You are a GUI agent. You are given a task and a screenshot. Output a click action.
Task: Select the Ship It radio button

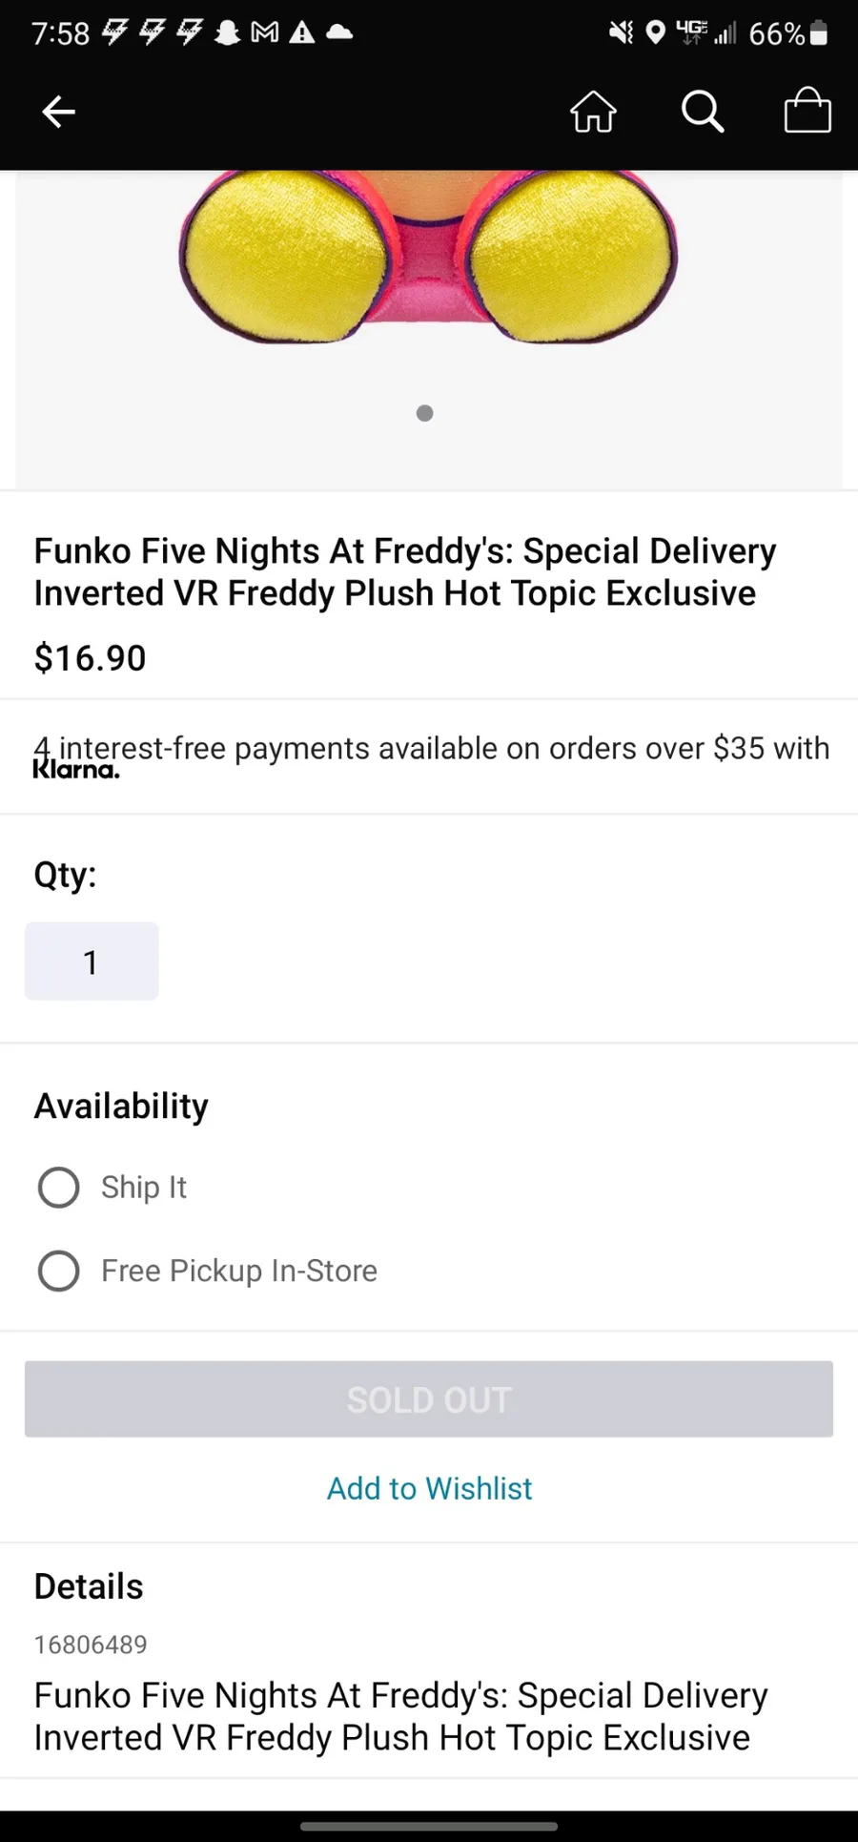coord(59,1188)
